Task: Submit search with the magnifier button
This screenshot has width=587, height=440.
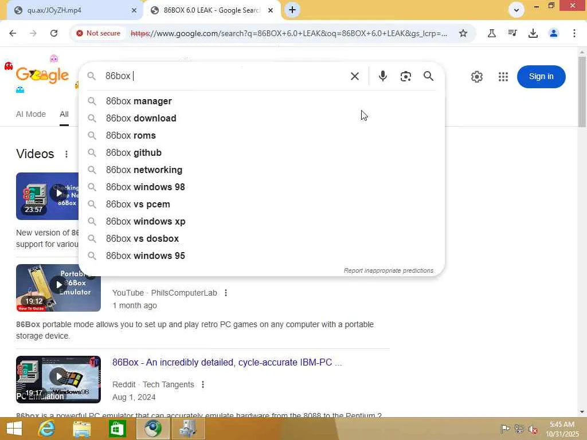Action: (428, 76)
